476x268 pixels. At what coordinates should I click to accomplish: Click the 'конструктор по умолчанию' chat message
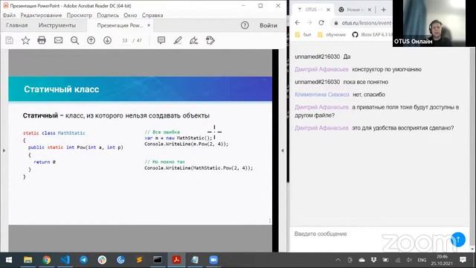point(387,69)
